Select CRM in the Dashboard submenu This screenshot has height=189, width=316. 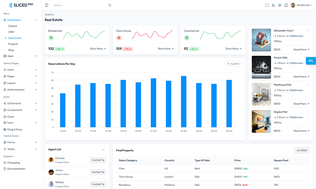coord(11,32)
